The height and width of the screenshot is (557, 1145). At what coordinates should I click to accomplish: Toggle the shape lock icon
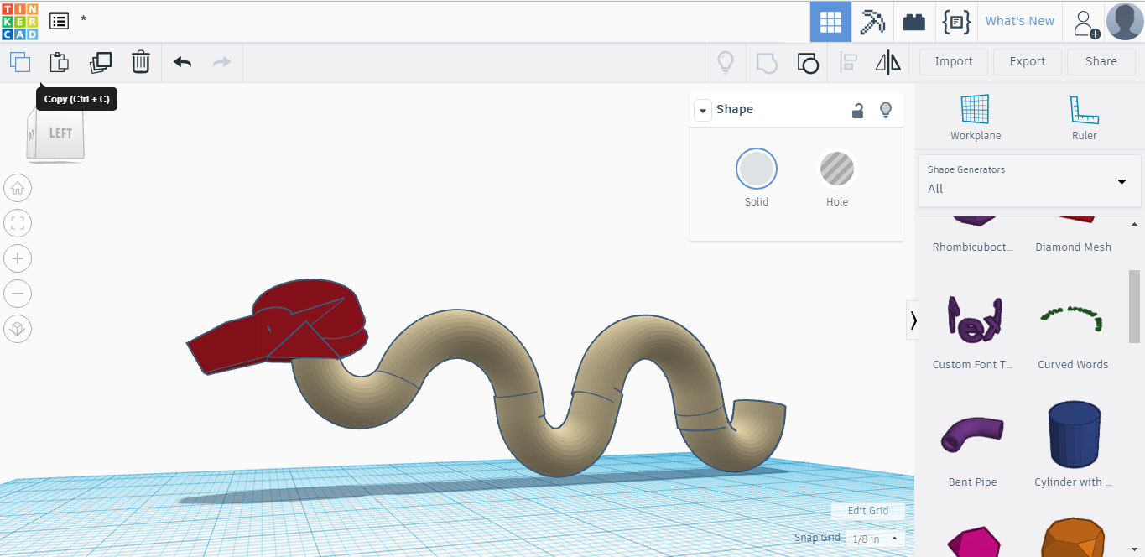(858, 110)
